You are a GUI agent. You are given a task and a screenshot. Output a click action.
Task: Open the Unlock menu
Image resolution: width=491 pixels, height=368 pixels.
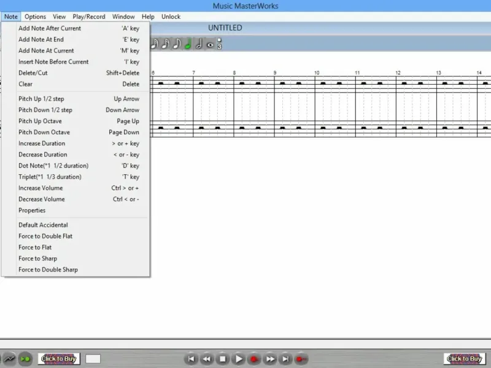[171, 17]
